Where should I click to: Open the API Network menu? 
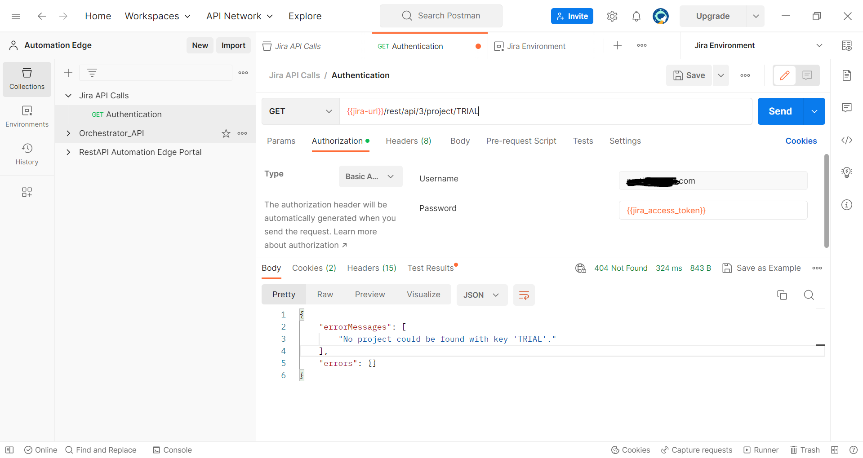[239, 16]
